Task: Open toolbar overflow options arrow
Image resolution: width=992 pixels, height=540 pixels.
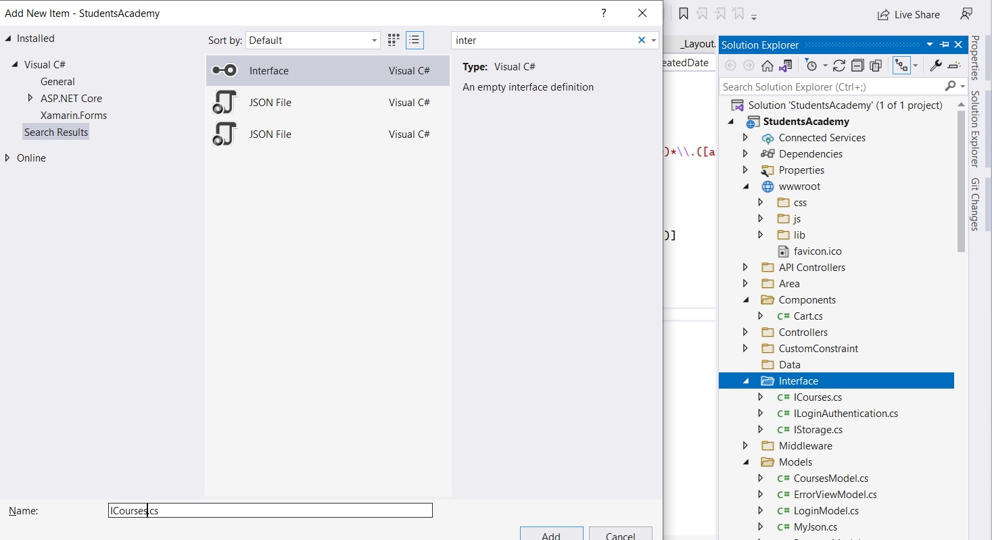Action: coord(754,16)
